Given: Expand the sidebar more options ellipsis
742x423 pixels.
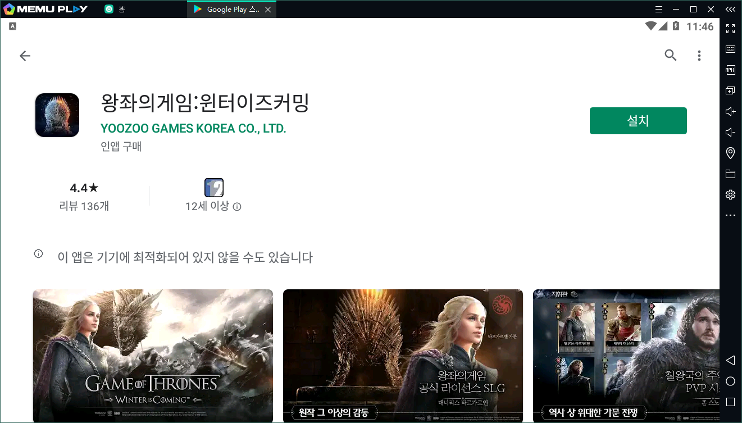Looking at the screenshot, I should pos(730,215).
